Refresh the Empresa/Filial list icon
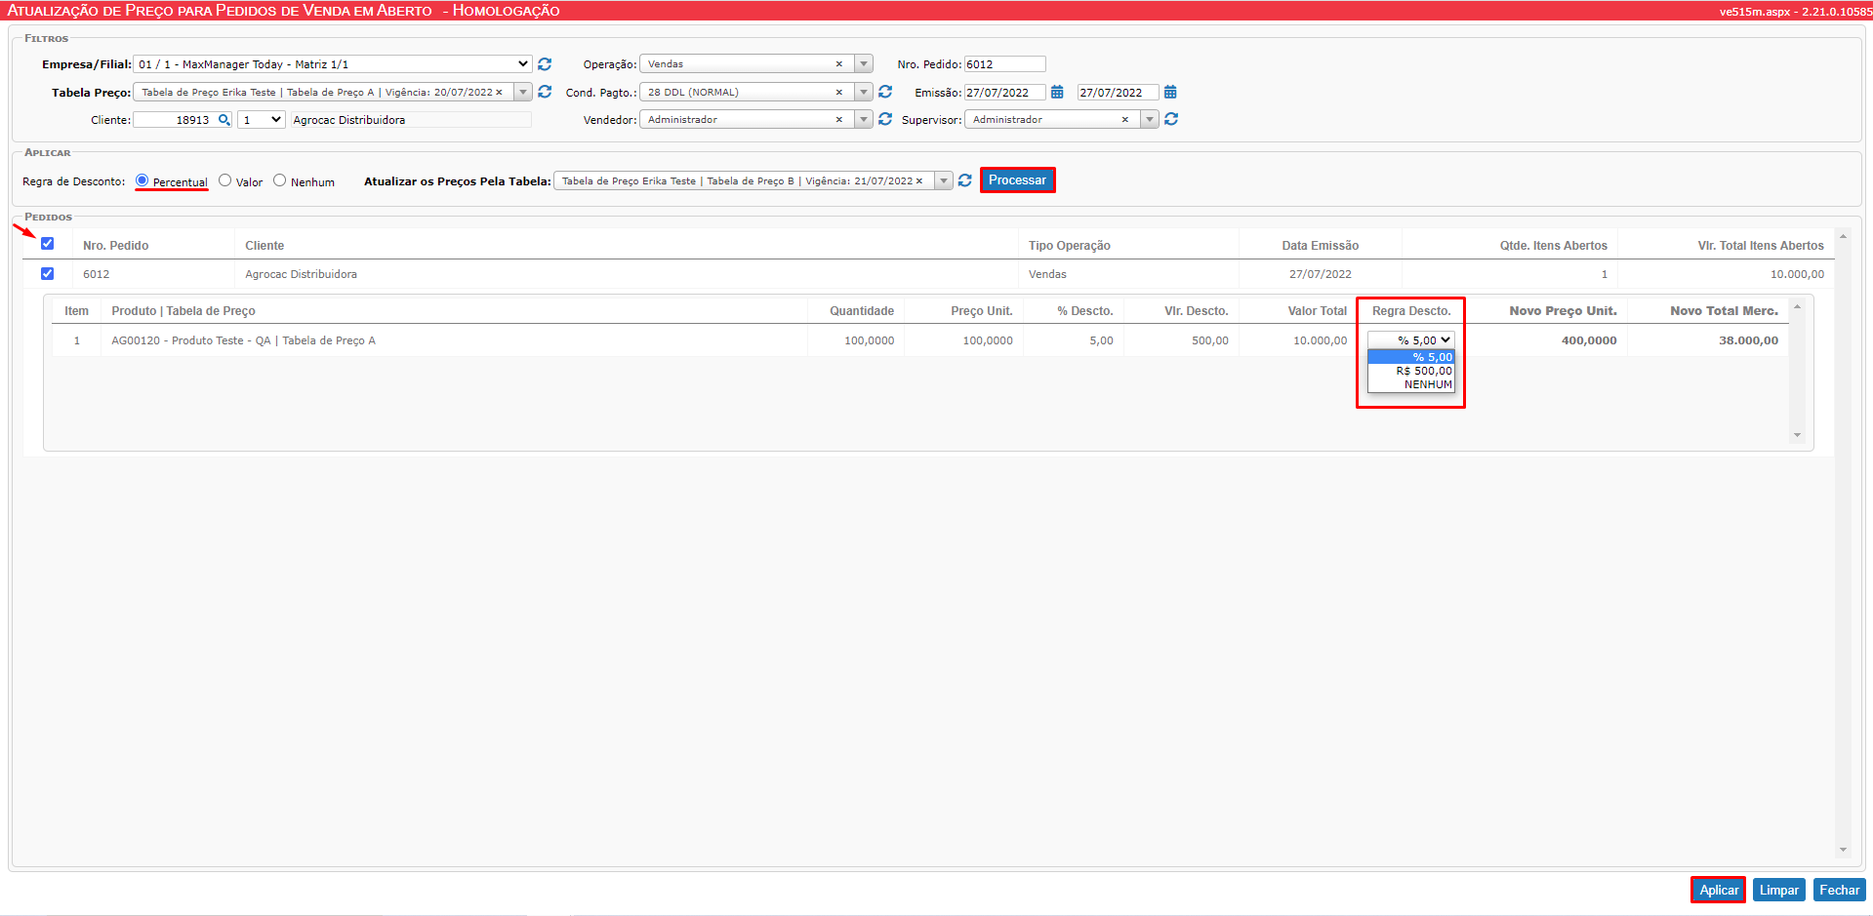Image resolution: width=1873 pixels, height=916 pixels. 545,64
